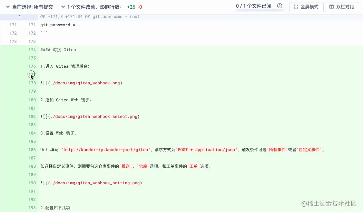Click new line number 174
Screen dimensions: 363x213
point(32,50)
